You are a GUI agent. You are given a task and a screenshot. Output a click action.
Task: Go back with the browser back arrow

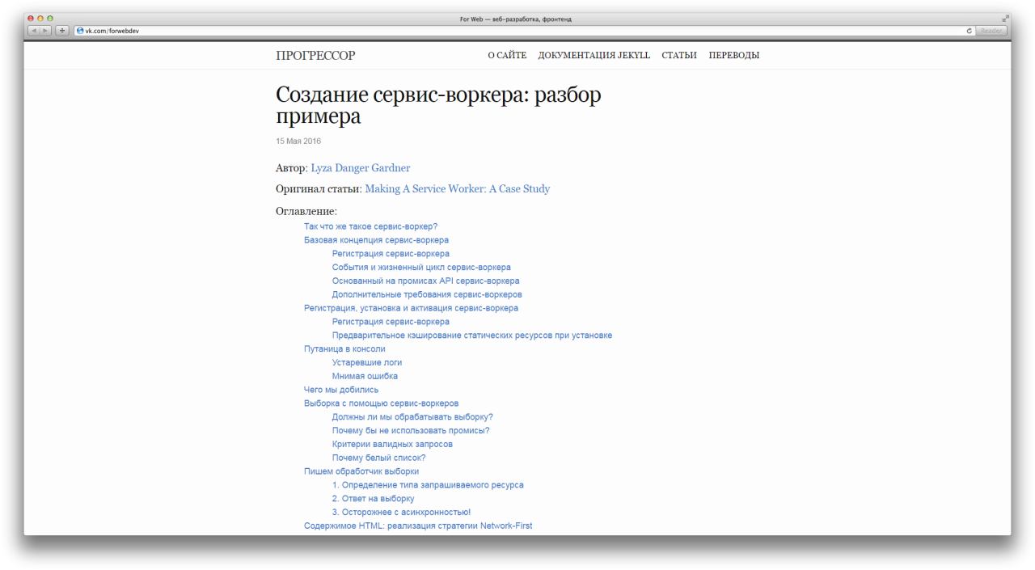point(34,31)
